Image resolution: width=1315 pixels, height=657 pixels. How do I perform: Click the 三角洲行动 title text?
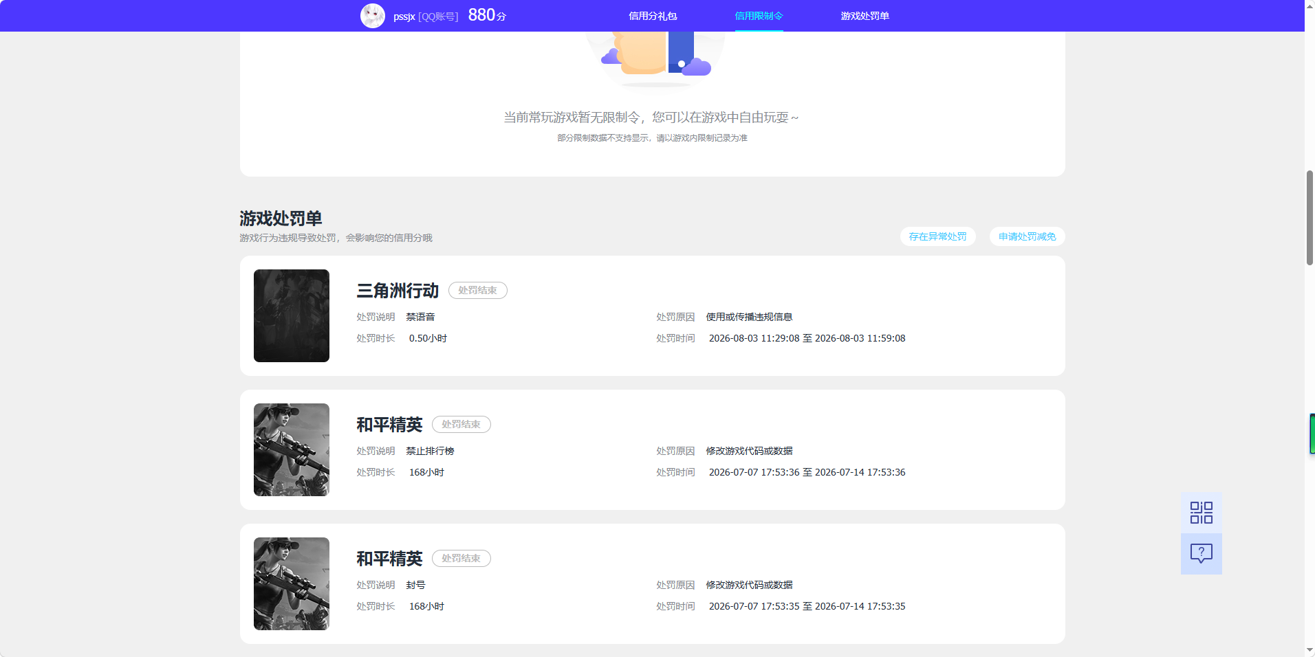pos(398,291)
